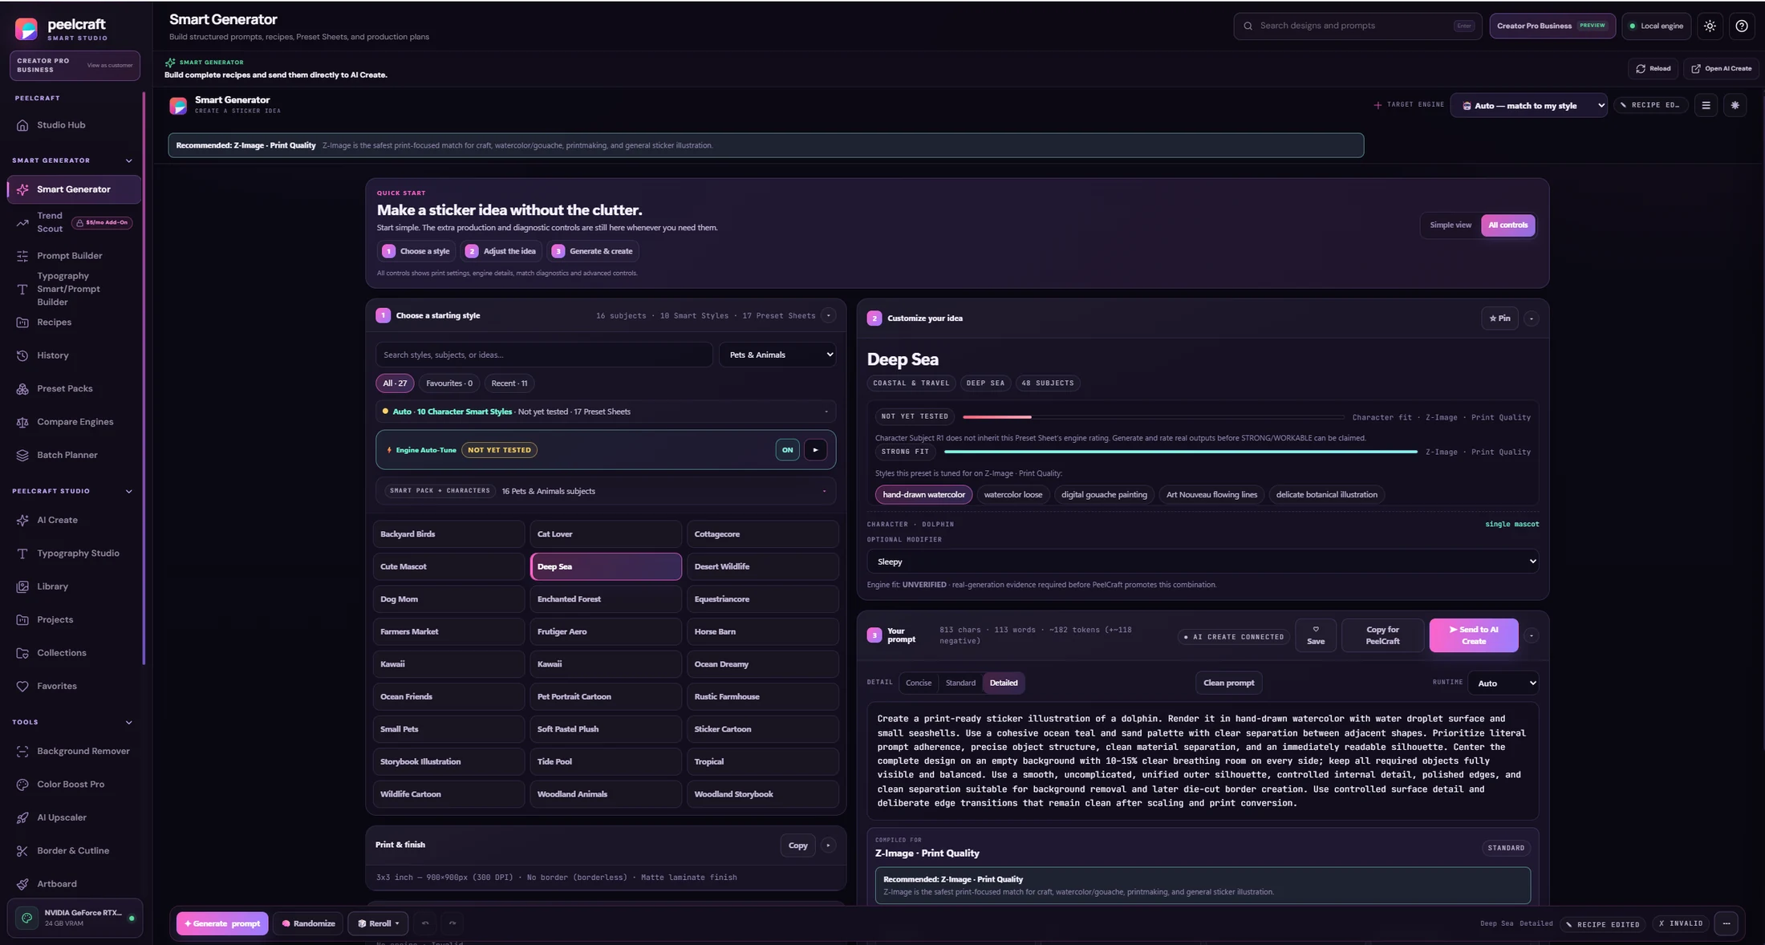Collapse the Peelcraft Studio sidebar section
Image resolution: width=1765 pixels, height=945 pixels.
(x=128, y=491)
